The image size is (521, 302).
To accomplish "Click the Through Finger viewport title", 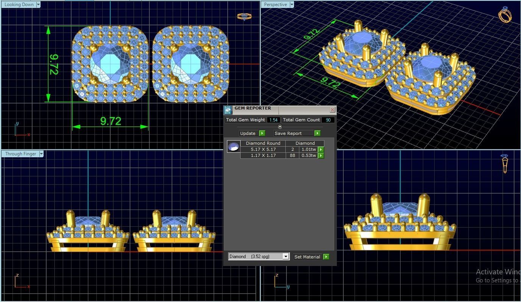I will click(x=21, y=154).
